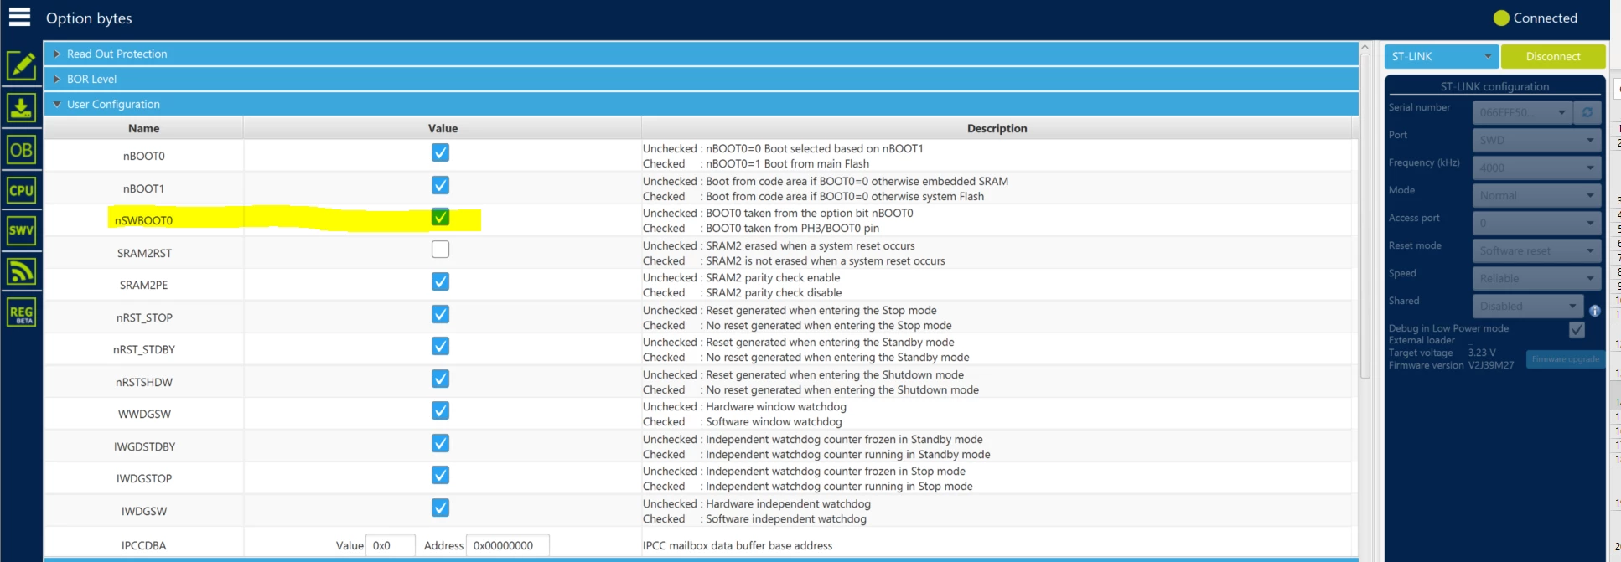Toggle the SRAM2PE checkbox
The width and height of the screenshot is (1621, 562).
(x=440, y=281)
